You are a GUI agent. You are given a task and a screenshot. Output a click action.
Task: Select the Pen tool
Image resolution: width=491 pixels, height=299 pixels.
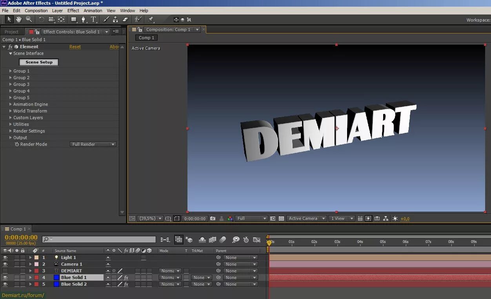coord(83,19)
